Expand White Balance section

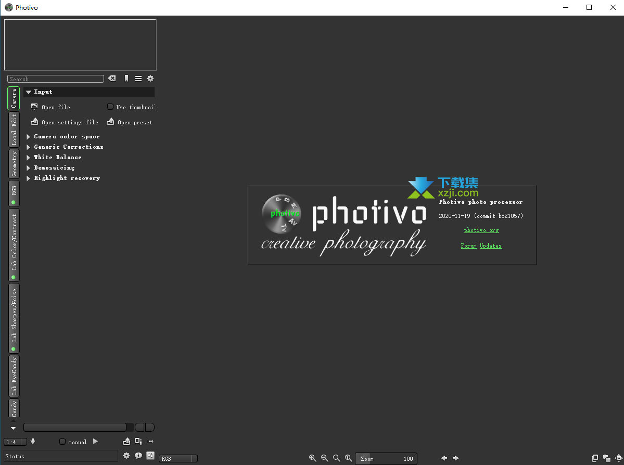pos(28,157)
